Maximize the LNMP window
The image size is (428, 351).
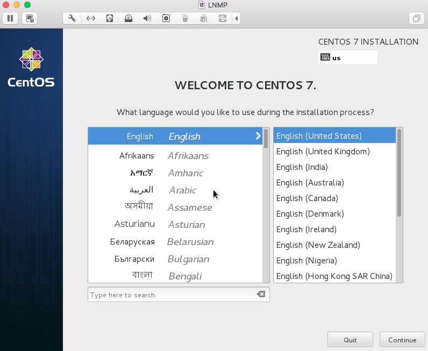pyautogui.click(x=27, y=5)
